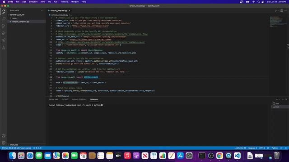Click the Ln 23, Col 40 cursor position
The width and height of the screenshot is (289, 162).
coord(240,148)
